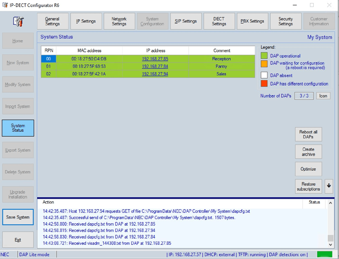Image resolution: width=339 pixels, height=259 pixels.
Task: Open the DECT Settings tab
Action: click(x=219, y=21)
